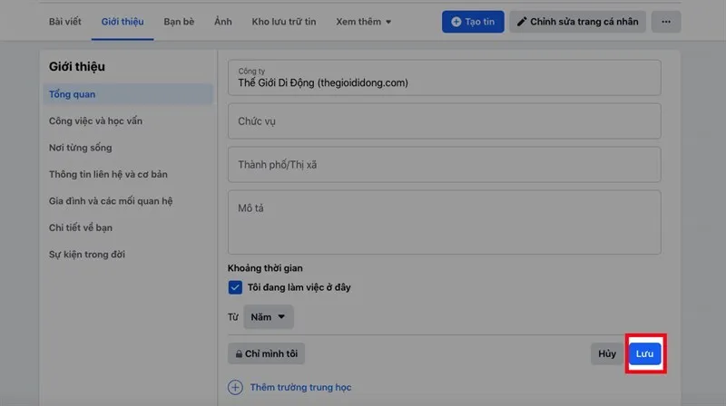The width and height of the screenshot is (726, 406).
Task: Click the plus icon on Tạo tin
Action: 456,22
